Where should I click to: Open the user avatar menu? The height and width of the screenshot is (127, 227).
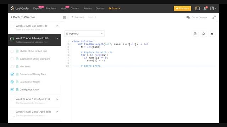click(x=213, y=8)
